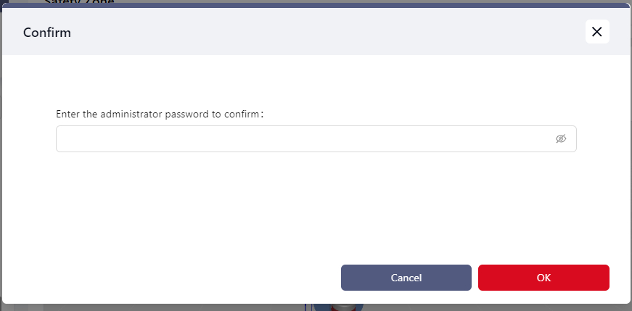The image size is (632, 311).
Task: Click the 'Enter the administrator password' label
Action: coord(160,115)
